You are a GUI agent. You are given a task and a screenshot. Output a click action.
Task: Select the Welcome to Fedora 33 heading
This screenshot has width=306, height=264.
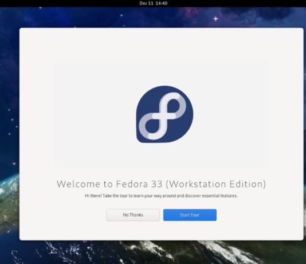(x=161, y=184)
